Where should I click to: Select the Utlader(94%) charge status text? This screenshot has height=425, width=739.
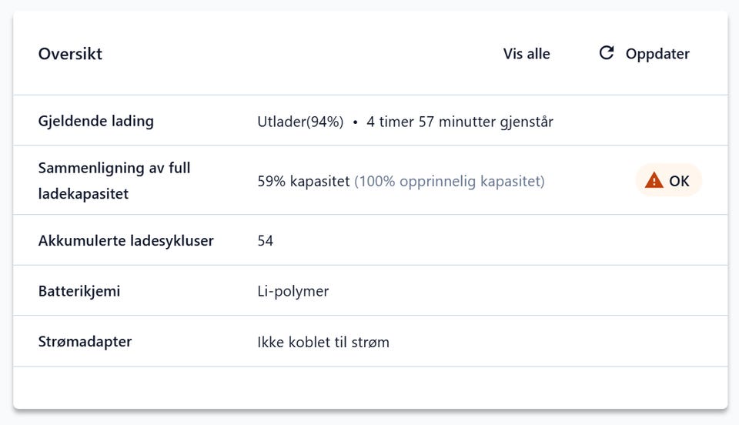[300, 122]
